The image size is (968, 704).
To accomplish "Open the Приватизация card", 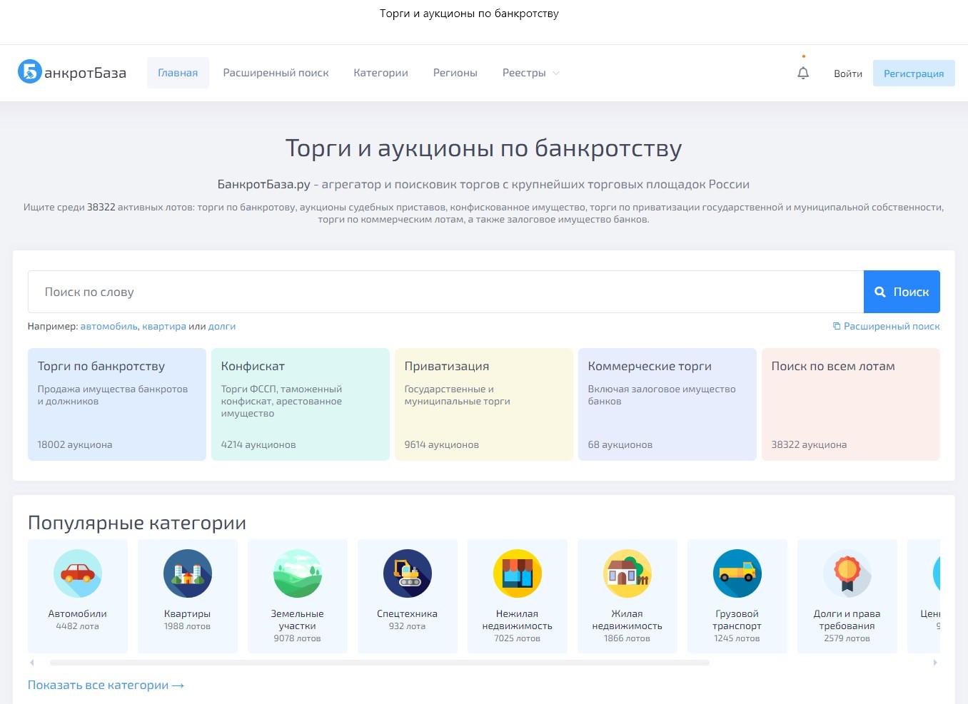I will tap(484, 404).
